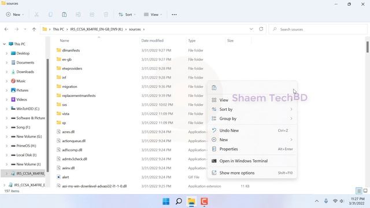Open recent locations dropdown arrow
370x208 pixels.
click(x=25, y=29)
